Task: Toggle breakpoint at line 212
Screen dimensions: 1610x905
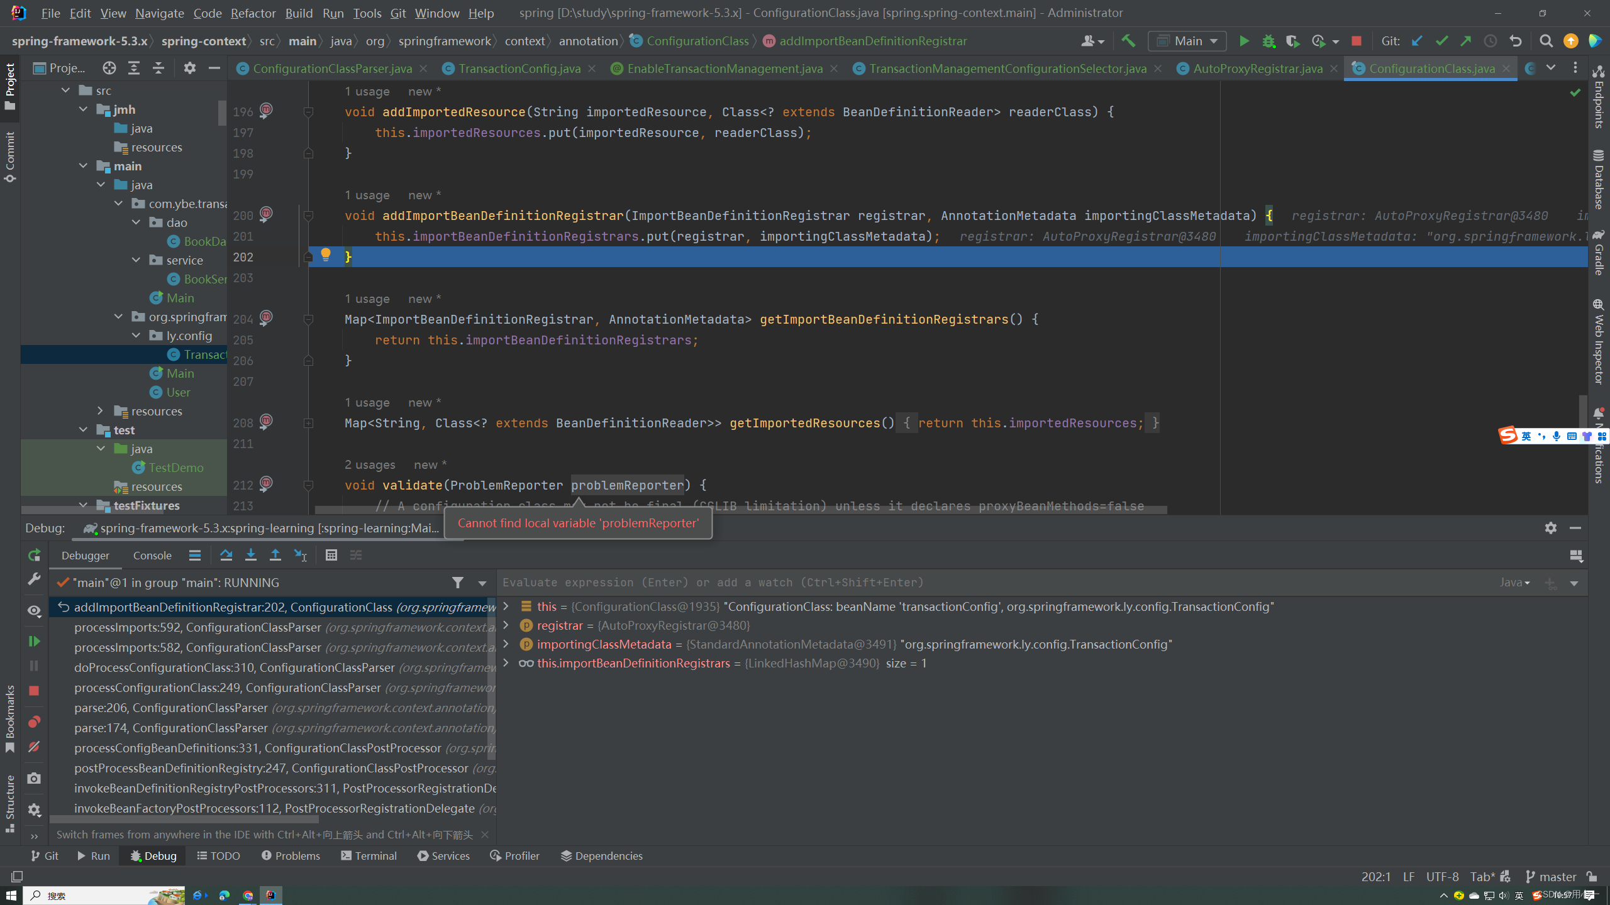Action: 266,483
